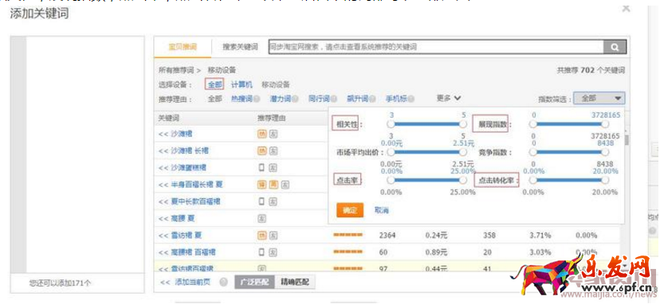Open help icon beside 同行词

pos(333,99)
